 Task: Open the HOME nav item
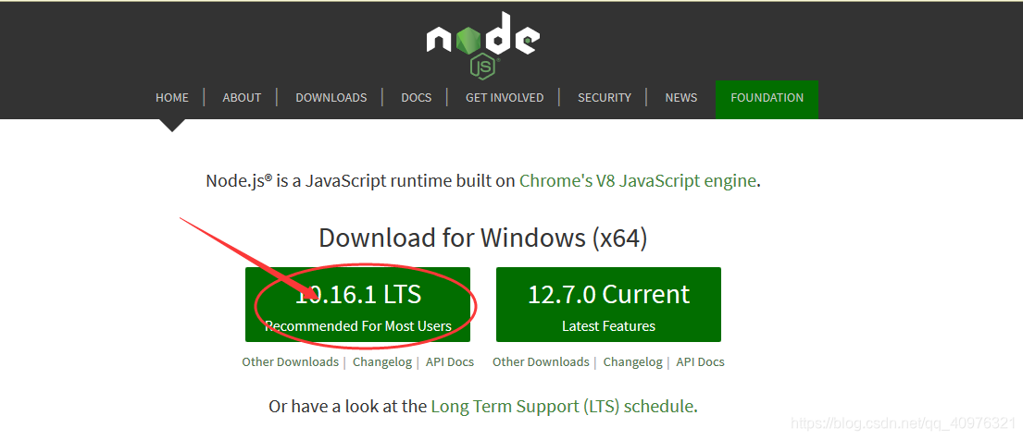coord(172,98)
